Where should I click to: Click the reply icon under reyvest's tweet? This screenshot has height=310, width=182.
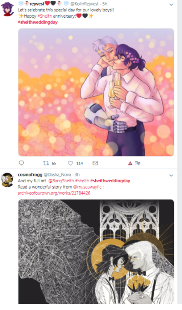coord(21,163)
